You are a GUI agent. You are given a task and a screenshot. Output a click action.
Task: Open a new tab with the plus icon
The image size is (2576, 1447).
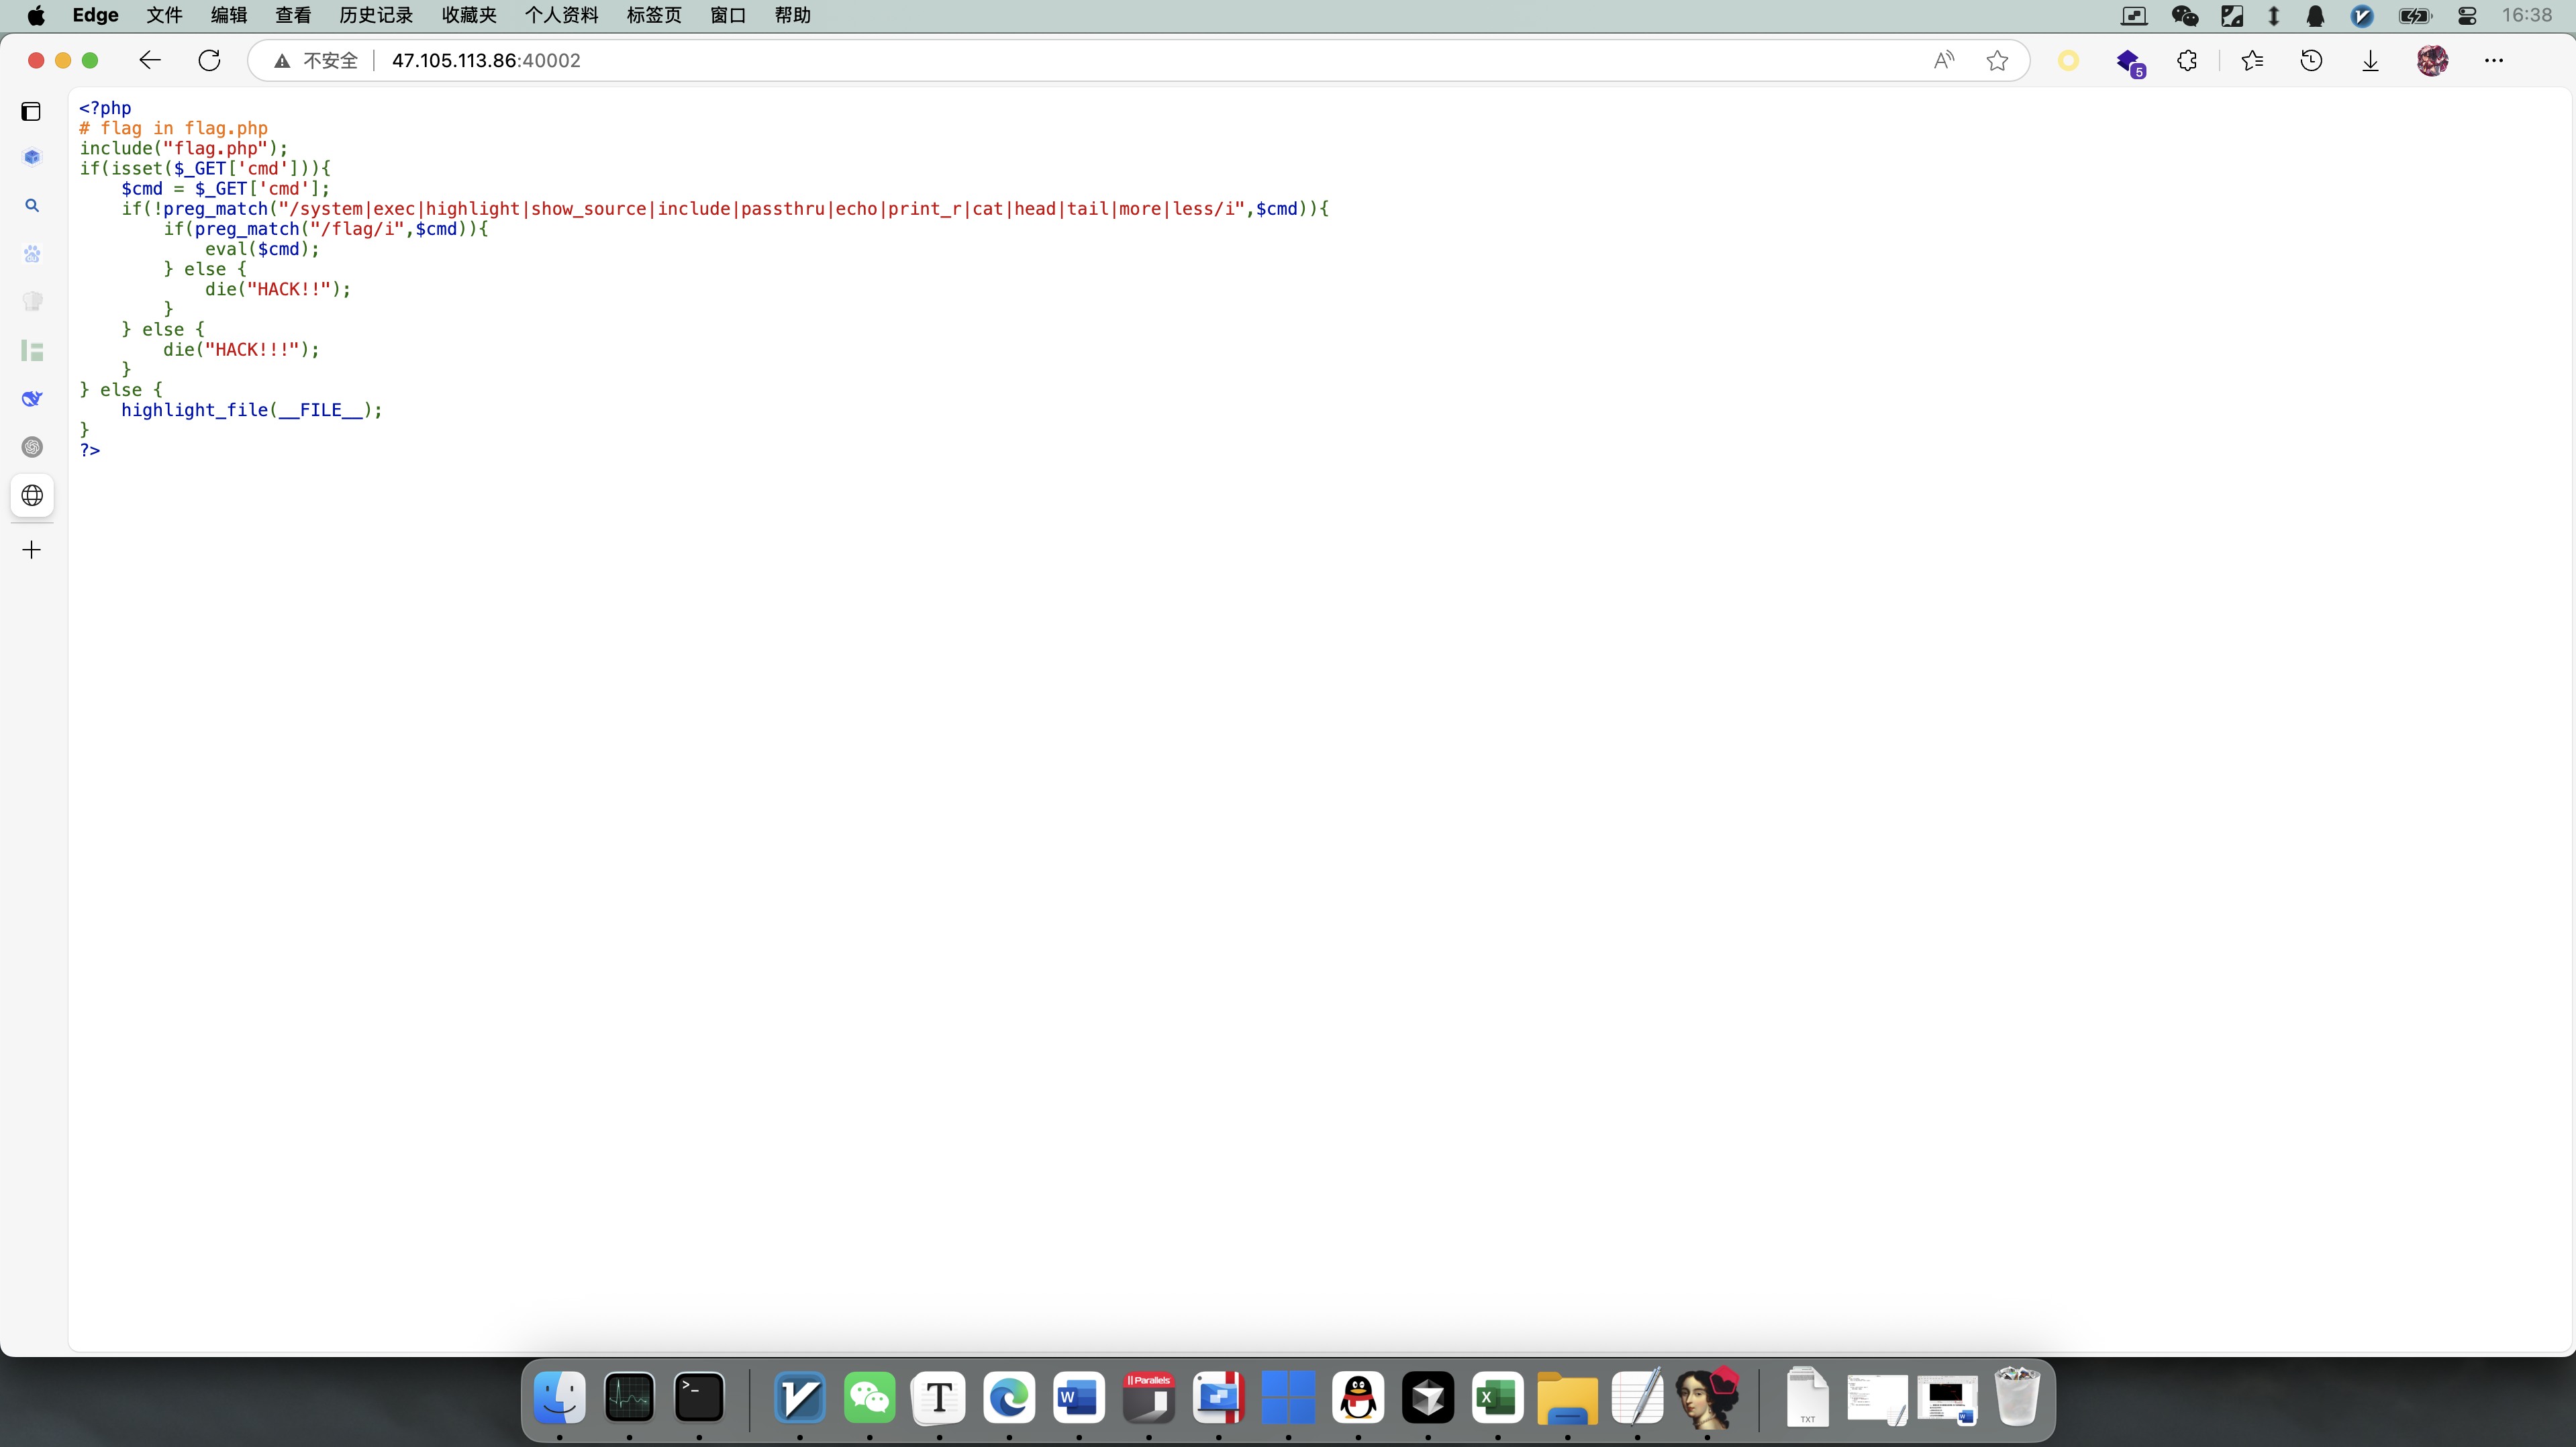32,550
